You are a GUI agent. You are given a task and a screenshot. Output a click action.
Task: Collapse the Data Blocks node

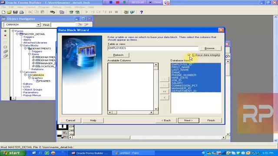click(21, 45)
